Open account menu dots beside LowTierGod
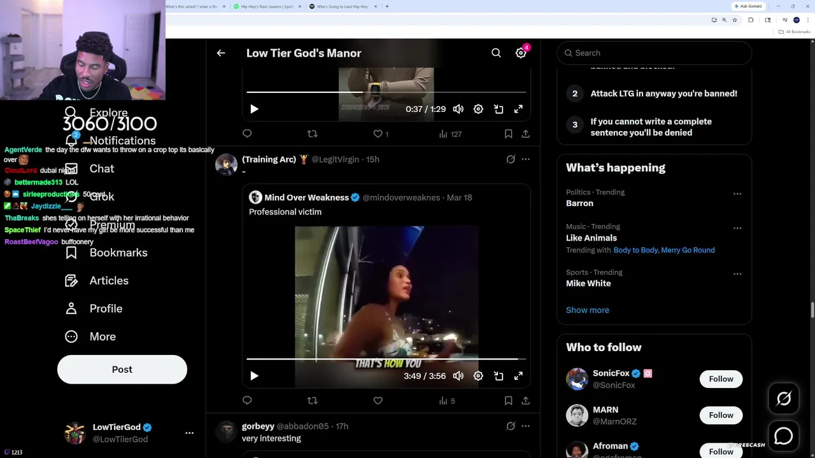 coord(189,433)
